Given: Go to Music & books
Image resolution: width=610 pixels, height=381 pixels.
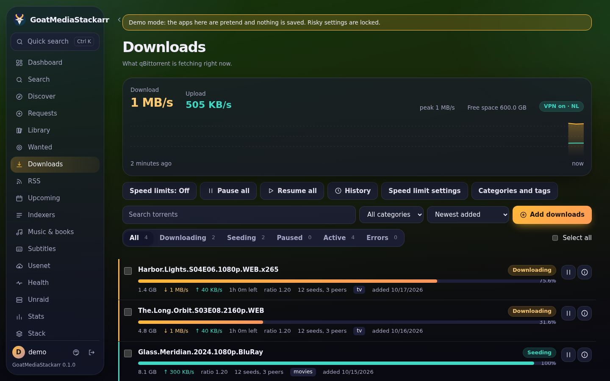Looking at the screenshot, I should [x=55, y=232].
